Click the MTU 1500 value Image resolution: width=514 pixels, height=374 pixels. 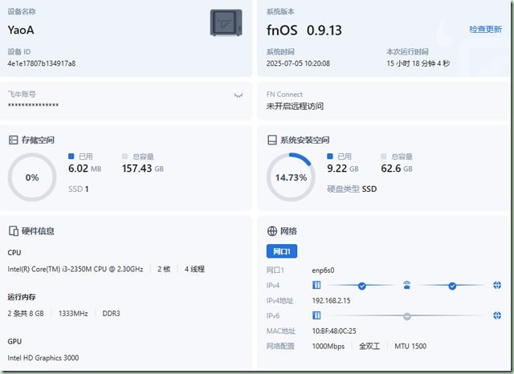(410, 346)
